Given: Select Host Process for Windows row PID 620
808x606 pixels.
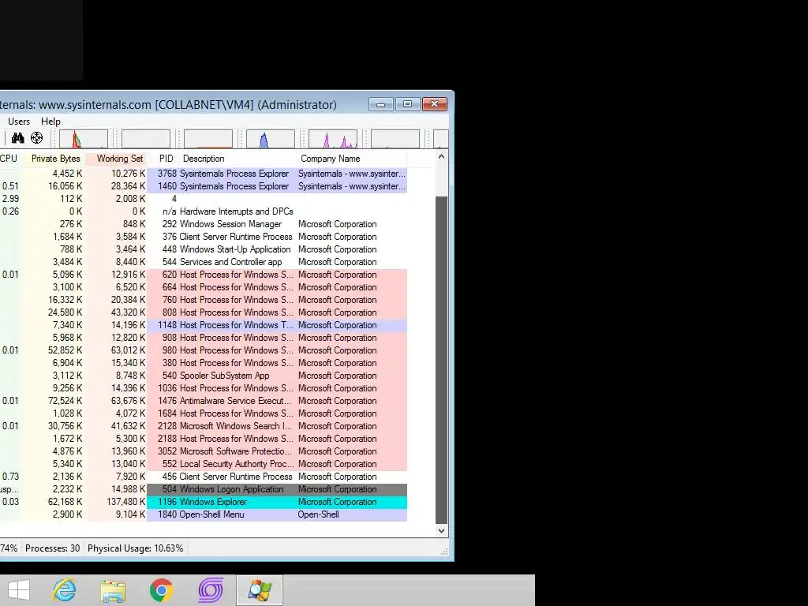Looking at the screenshot, I should [x=204, y=275].
